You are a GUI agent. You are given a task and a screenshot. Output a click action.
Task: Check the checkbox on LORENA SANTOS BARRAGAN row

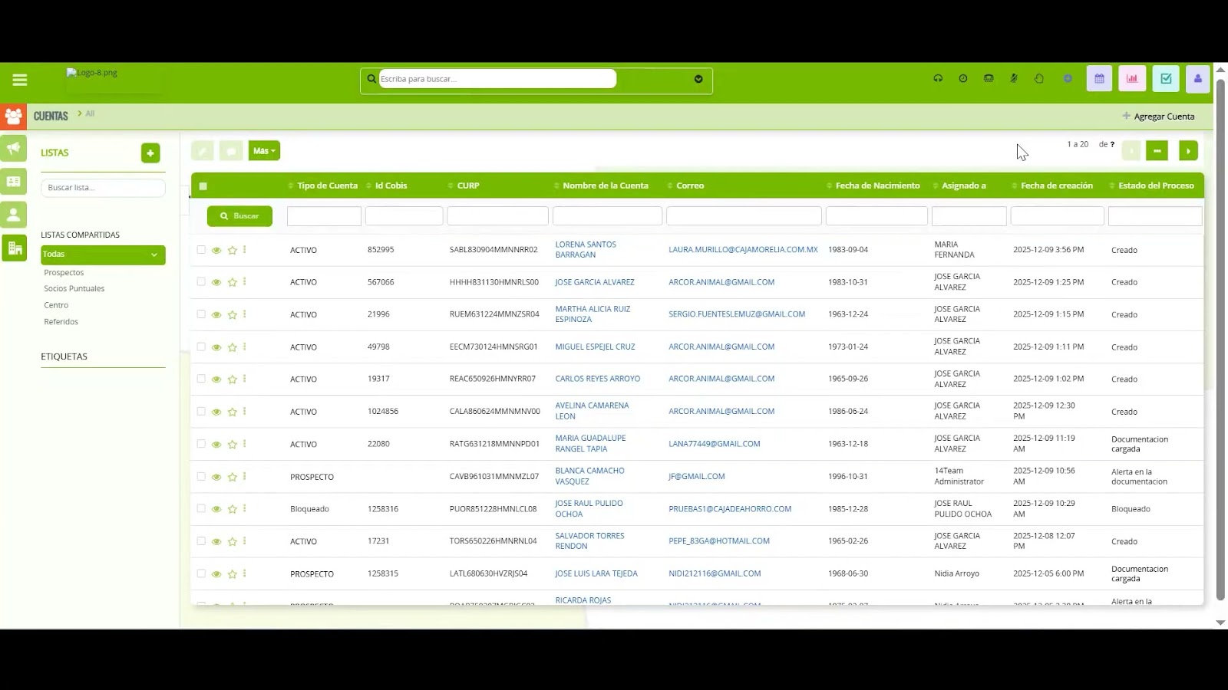[x=202, y=250]
